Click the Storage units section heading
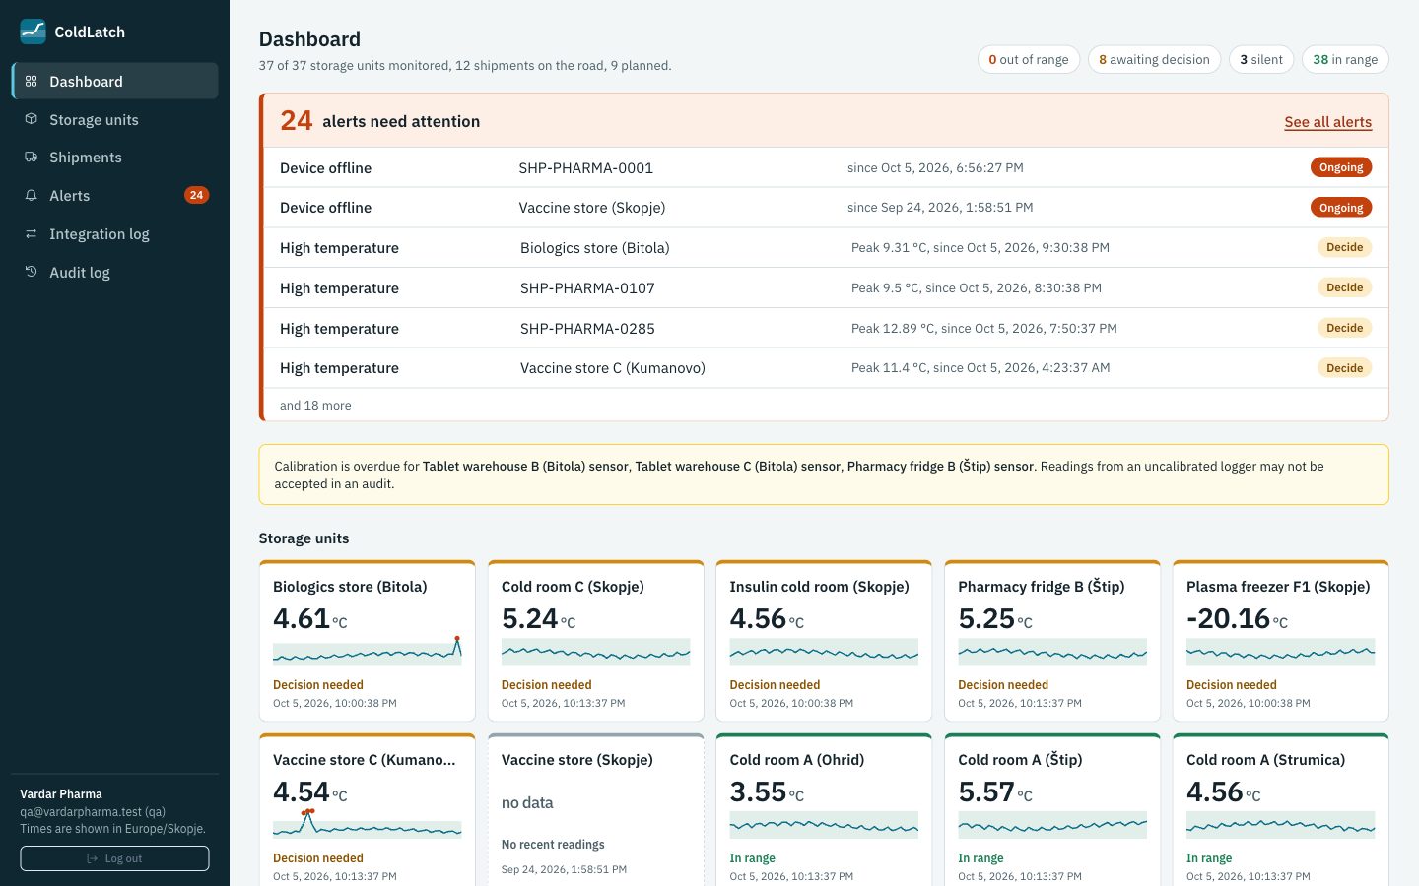Image resolution: width=1419 pixels, height=886 pixels. pyautogui.click(x=304, y=538)
